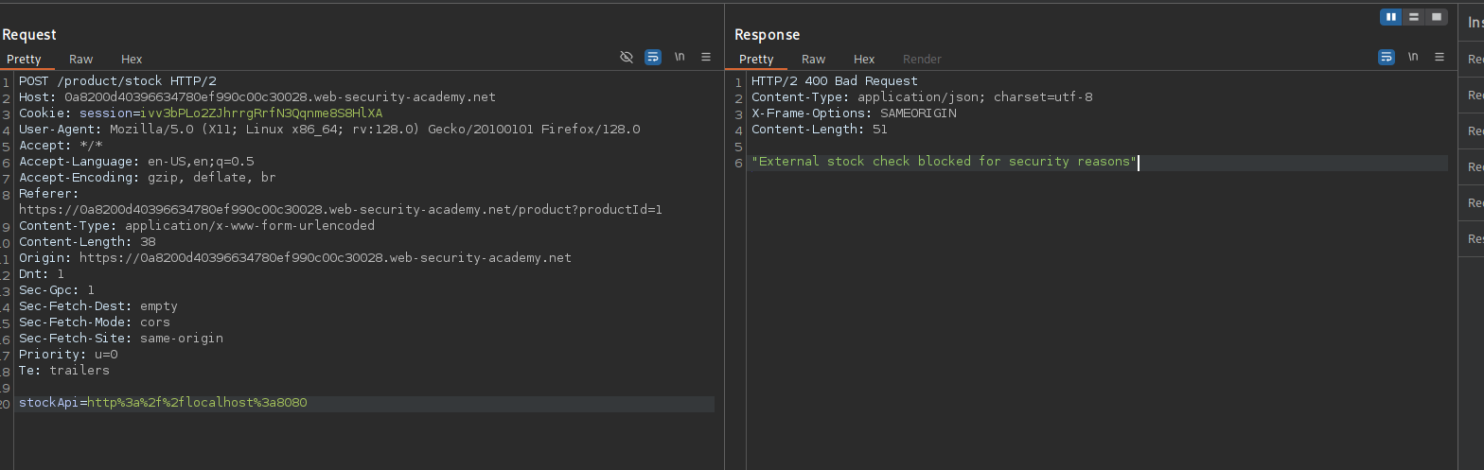
Task: Switch to the Response Raw tab
Action: tap(814, 60)
